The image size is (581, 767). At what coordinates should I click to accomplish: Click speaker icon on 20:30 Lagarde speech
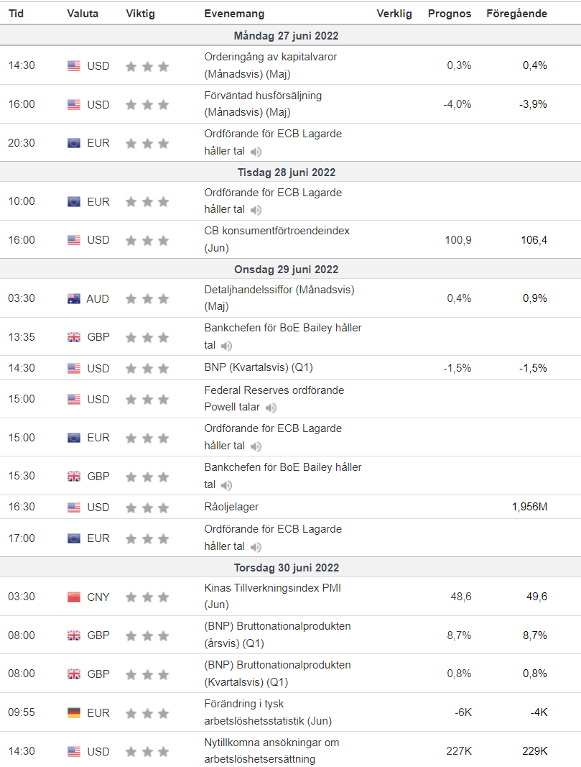coord(256,152)
